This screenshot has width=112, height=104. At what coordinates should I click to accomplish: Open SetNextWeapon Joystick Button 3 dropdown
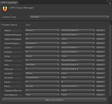[78, 35]
